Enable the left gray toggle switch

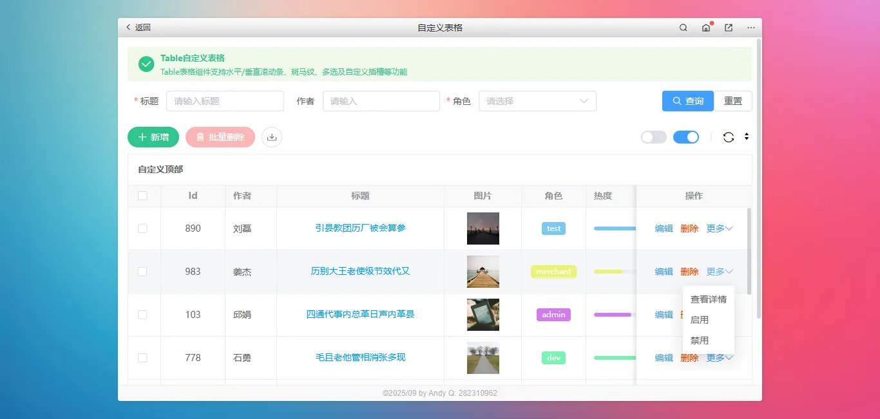(653, 137)
